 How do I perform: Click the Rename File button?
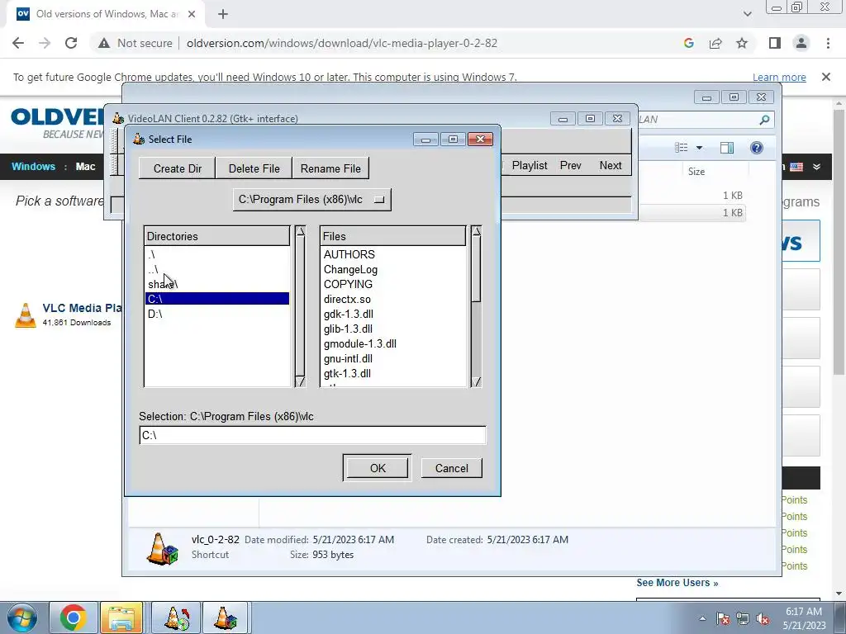[330, 168]
